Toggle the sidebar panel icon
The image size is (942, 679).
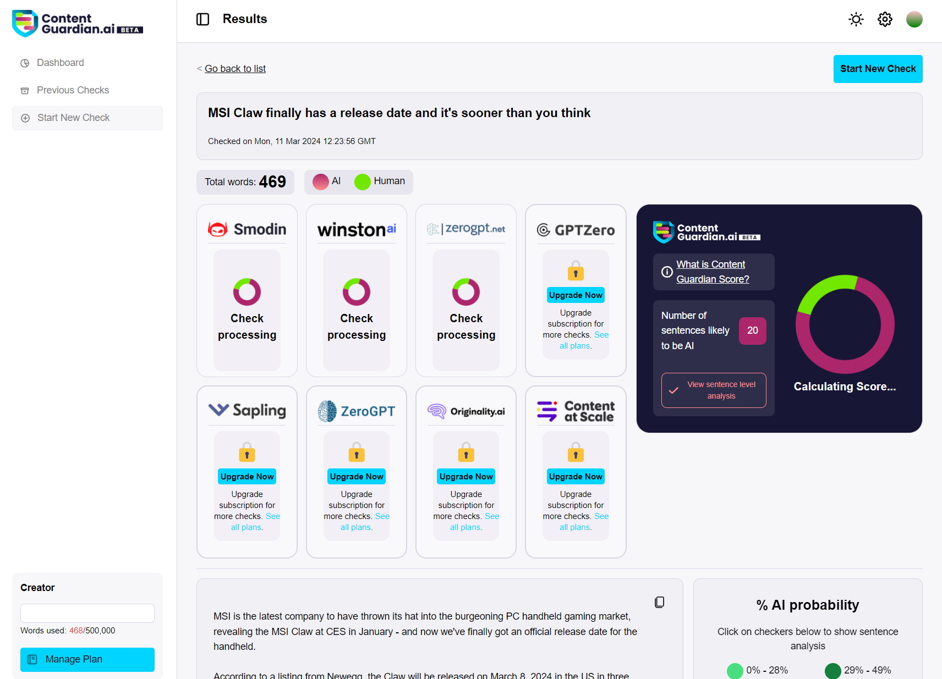pyautogui.click(x=202, y=19)
